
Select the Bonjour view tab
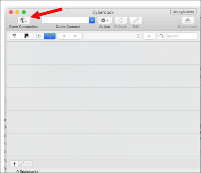[x=50, y=36]
